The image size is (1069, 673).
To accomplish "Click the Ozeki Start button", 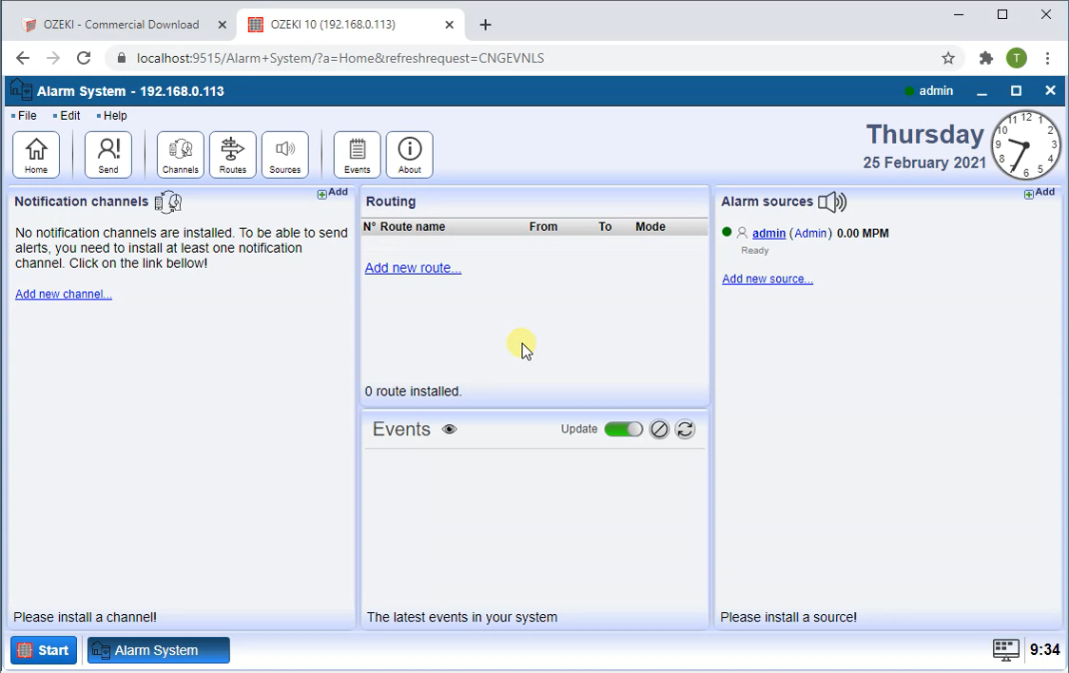I will coord(44,650).
